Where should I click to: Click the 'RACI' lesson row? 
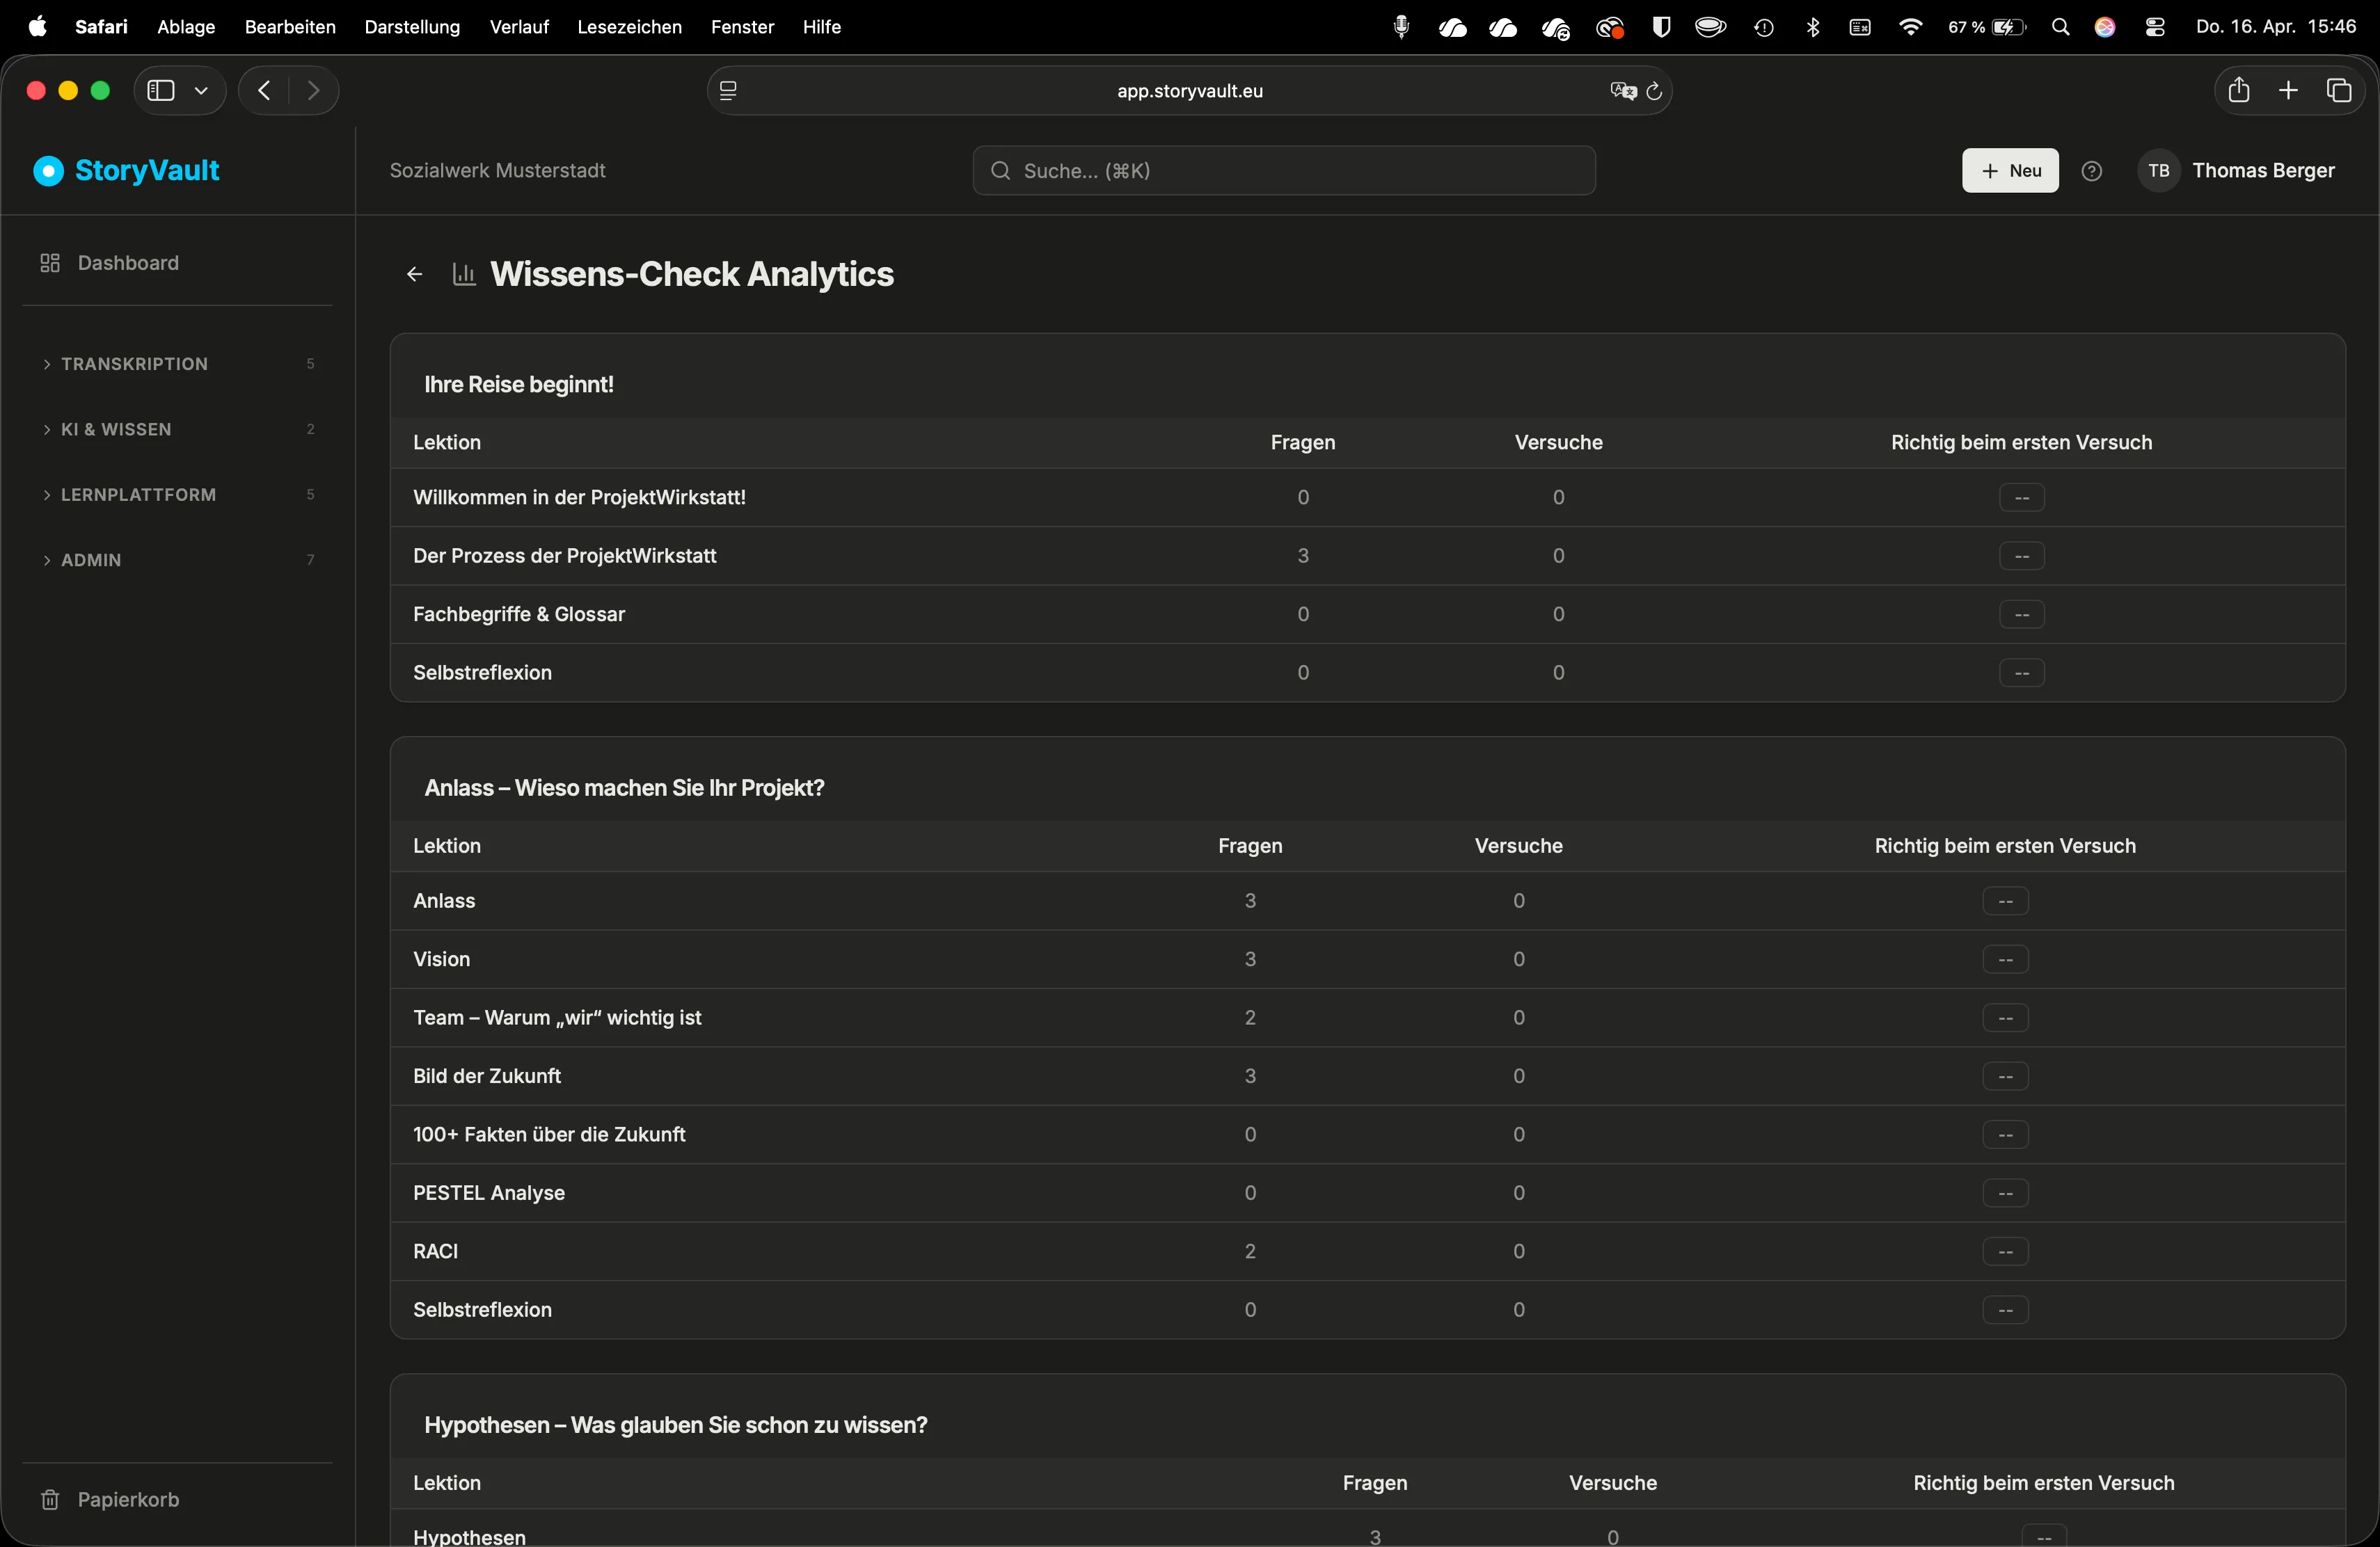click(1367, 1251)
